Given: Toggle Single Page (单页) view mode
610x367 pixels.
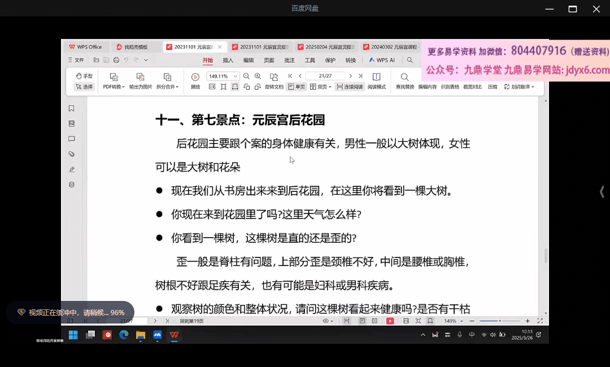Looking at the screenshot, I should pos(297,87).
